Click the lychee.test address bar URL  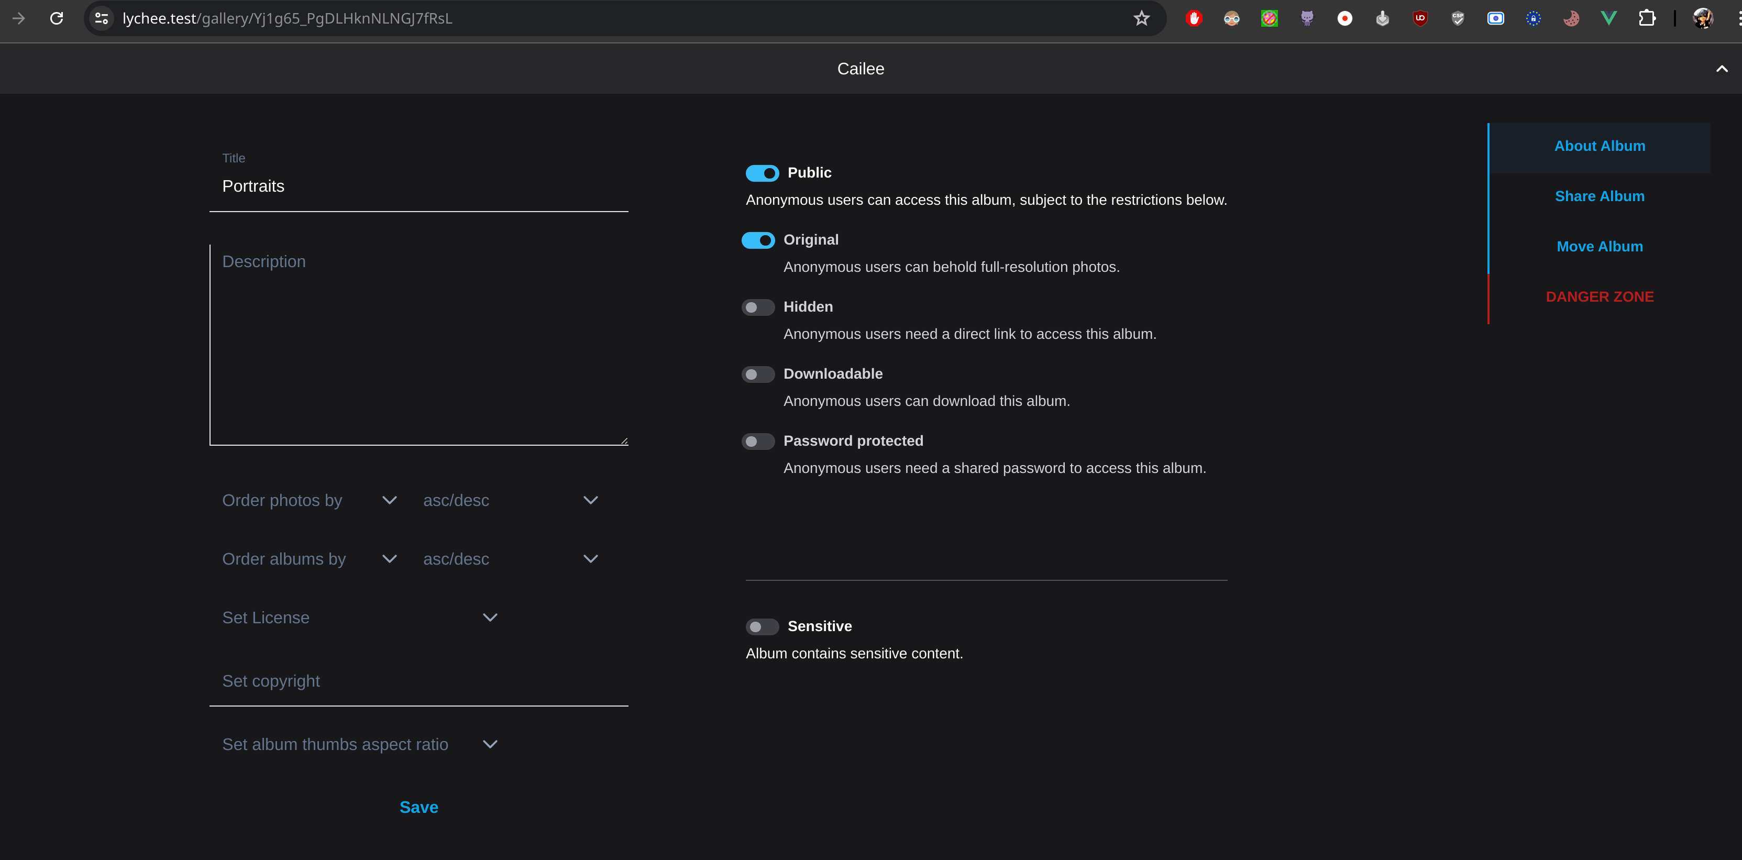(288, 18)
